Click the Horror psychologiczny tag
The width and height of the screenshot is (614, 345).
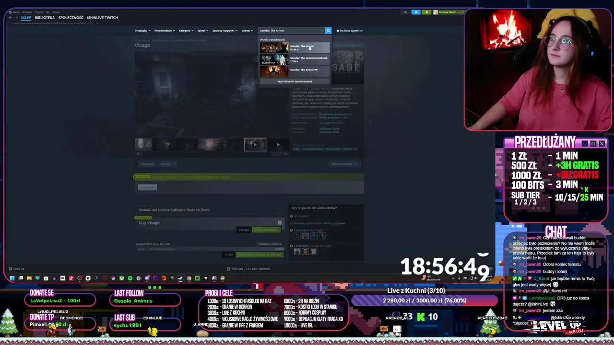coord(313,149)
